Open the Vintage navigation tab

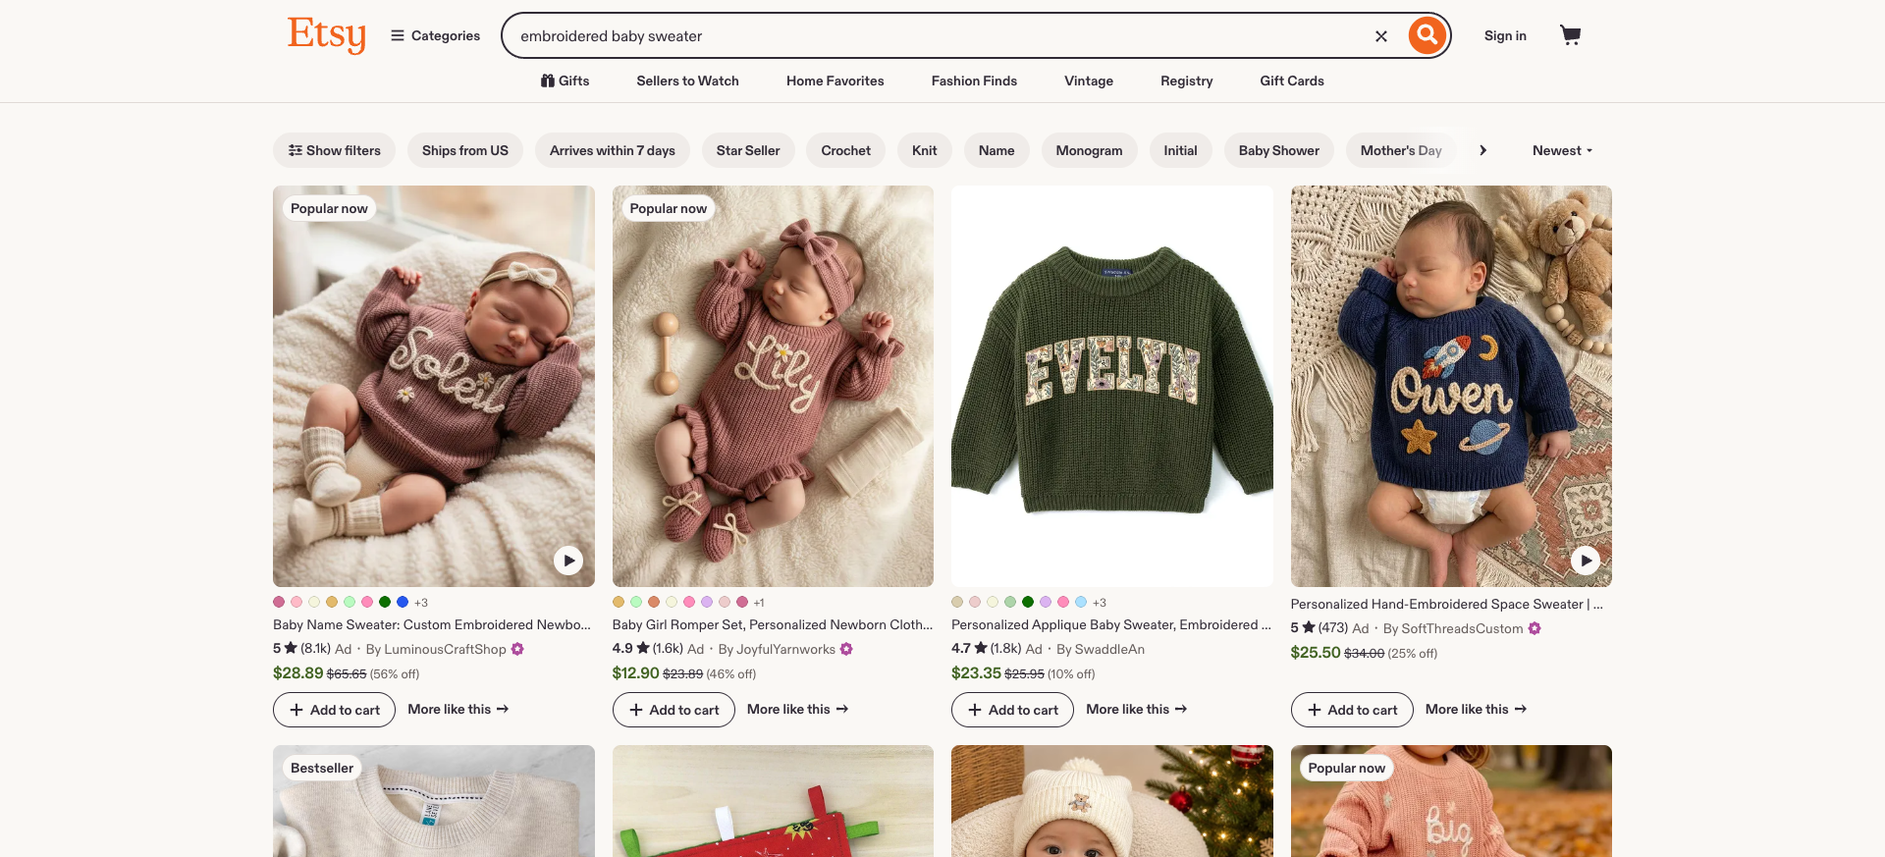click(x=1089, y=80)
